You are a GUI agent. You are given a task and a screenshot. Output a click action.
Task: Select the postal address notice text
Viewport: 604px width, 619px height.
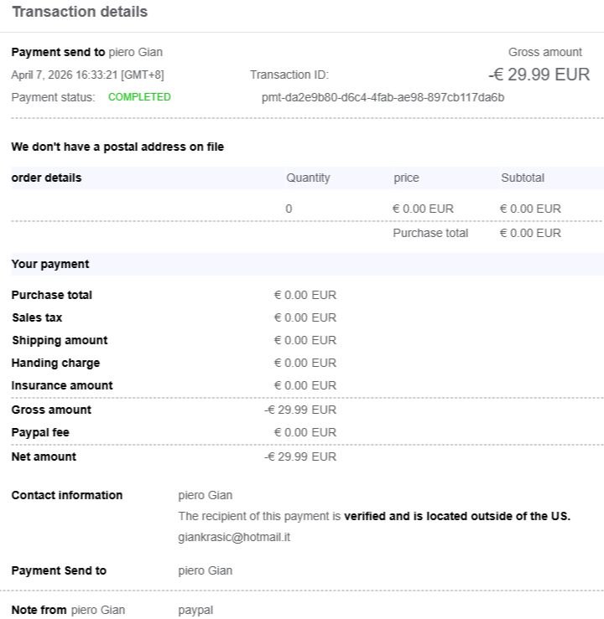117,147
